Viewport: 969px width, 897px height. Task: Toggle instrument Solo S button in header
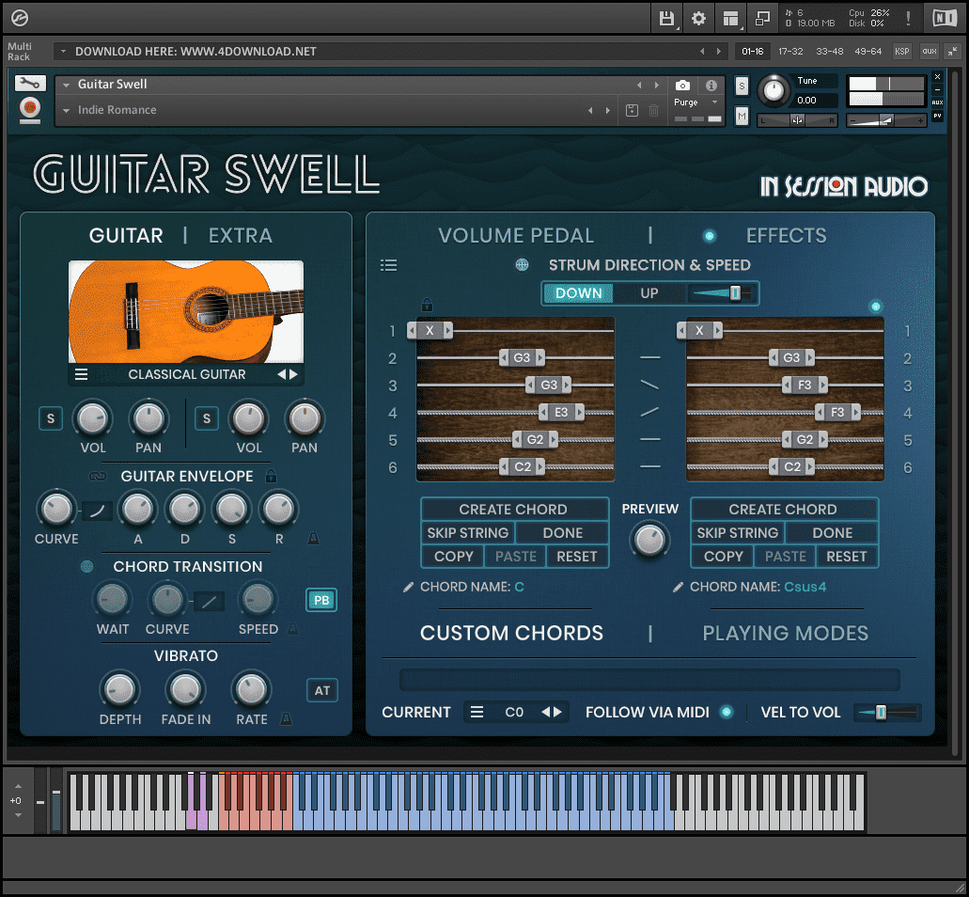[742, 87]
